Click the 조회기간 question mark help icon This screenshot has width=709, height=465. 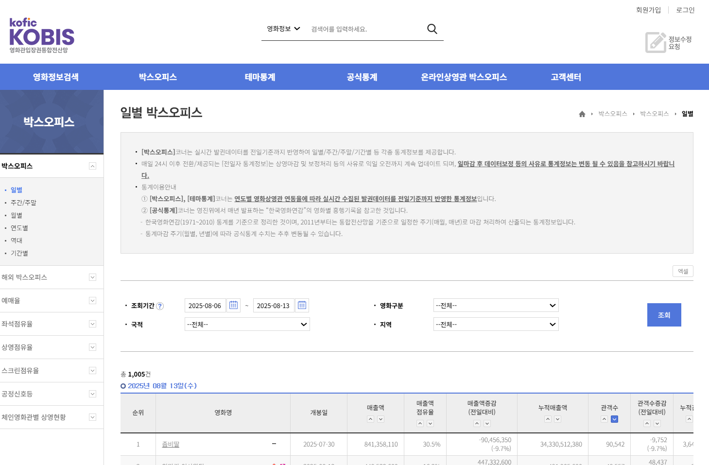[x=161, y=306]
